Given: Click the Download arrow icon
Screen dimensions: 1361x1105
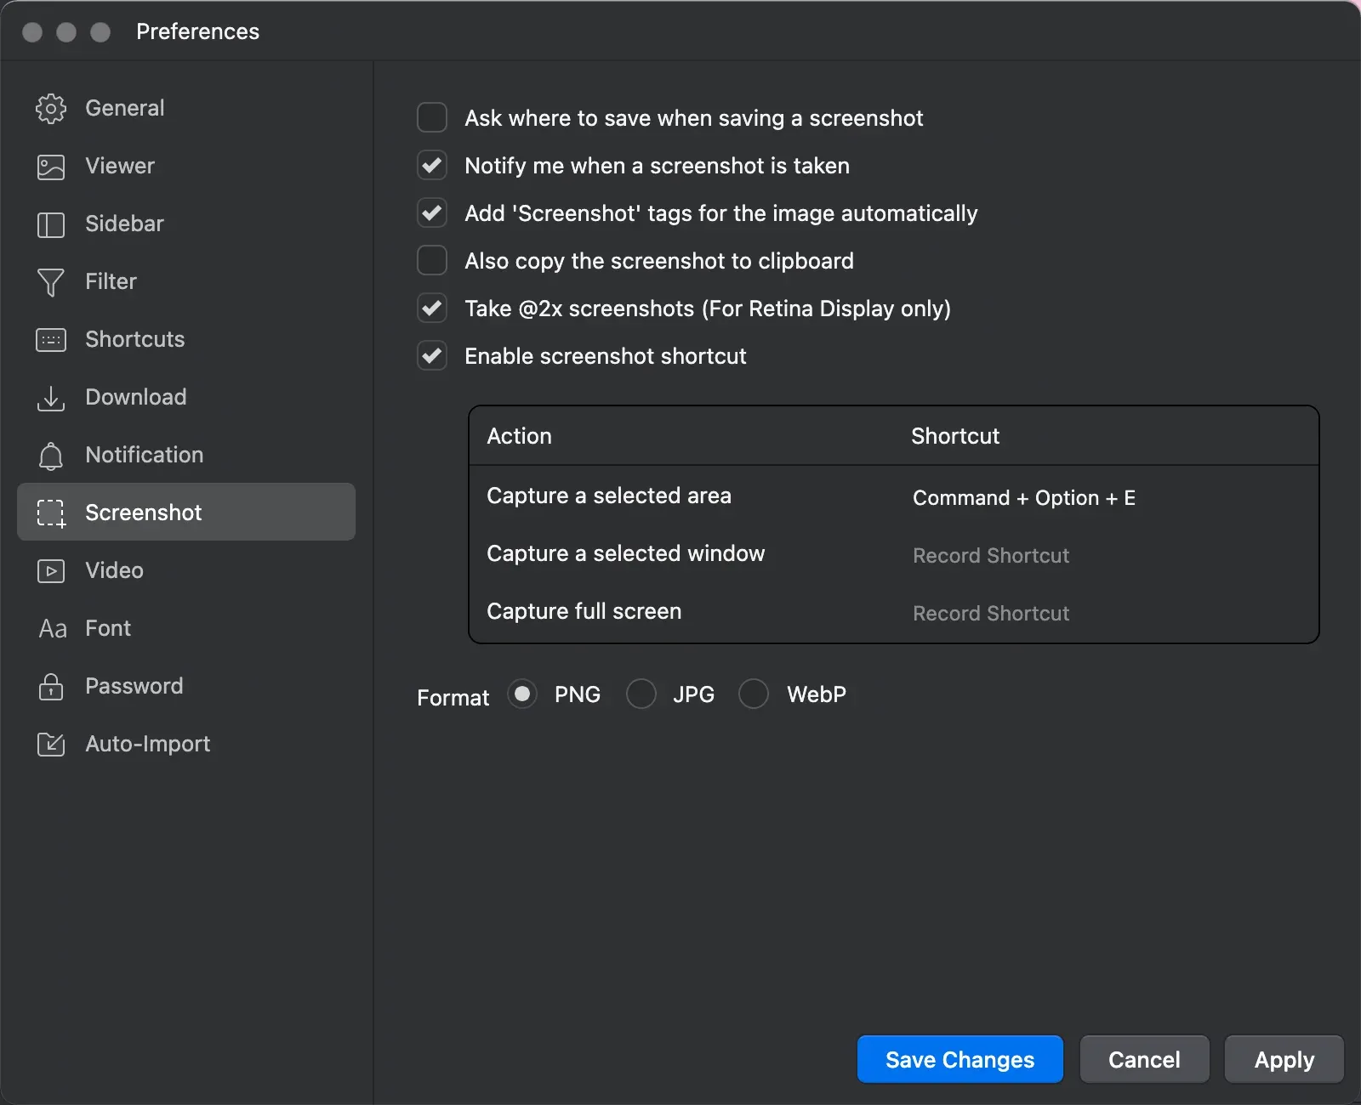Looking at the screenshot, I should [51, 398].
